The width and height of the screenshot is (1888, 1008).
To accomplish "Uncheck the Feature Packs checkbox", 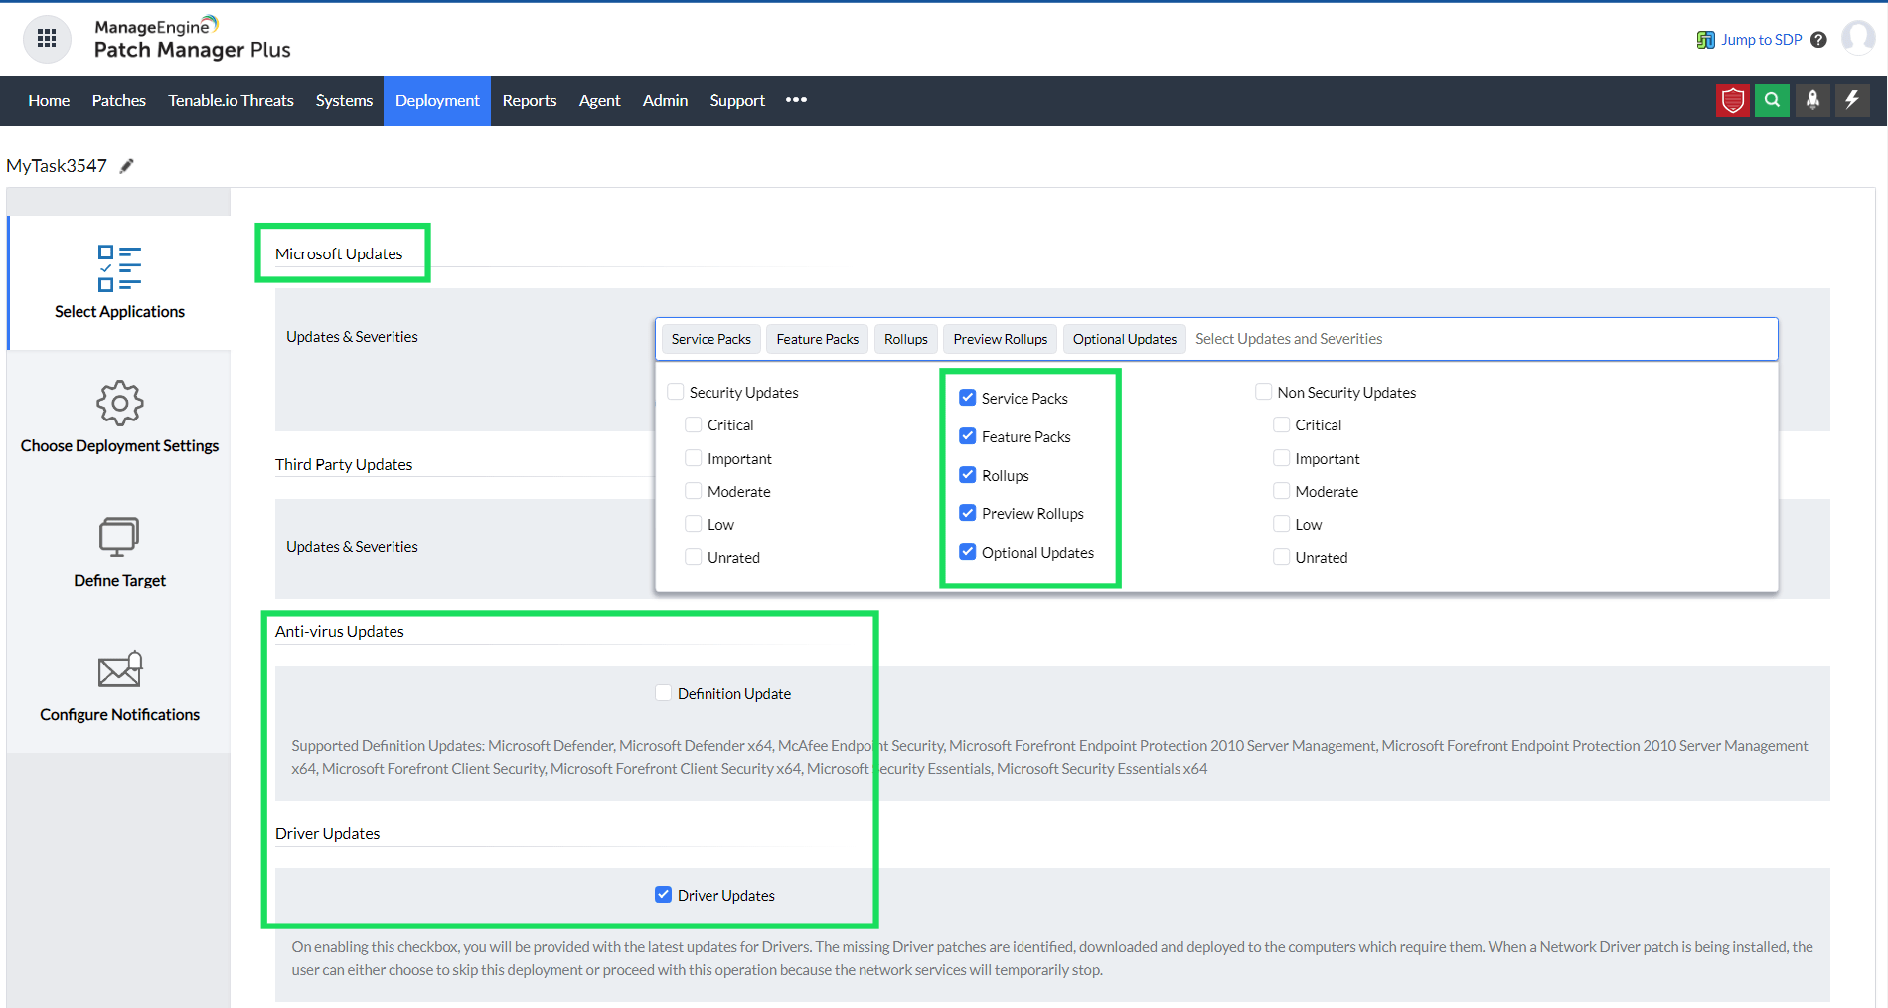I will (967, 436).
